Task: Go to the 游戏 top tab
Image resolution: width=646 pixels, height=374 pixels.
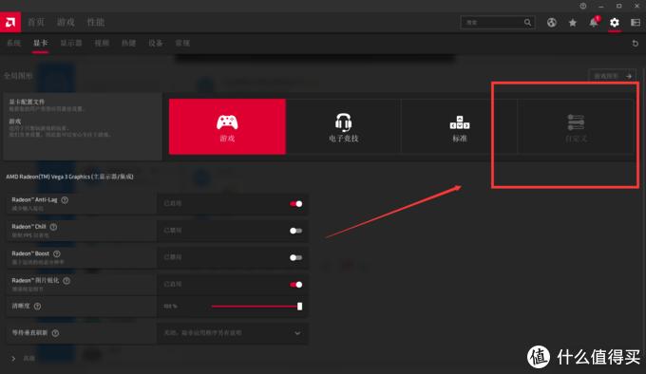Action: coord(66,22)
